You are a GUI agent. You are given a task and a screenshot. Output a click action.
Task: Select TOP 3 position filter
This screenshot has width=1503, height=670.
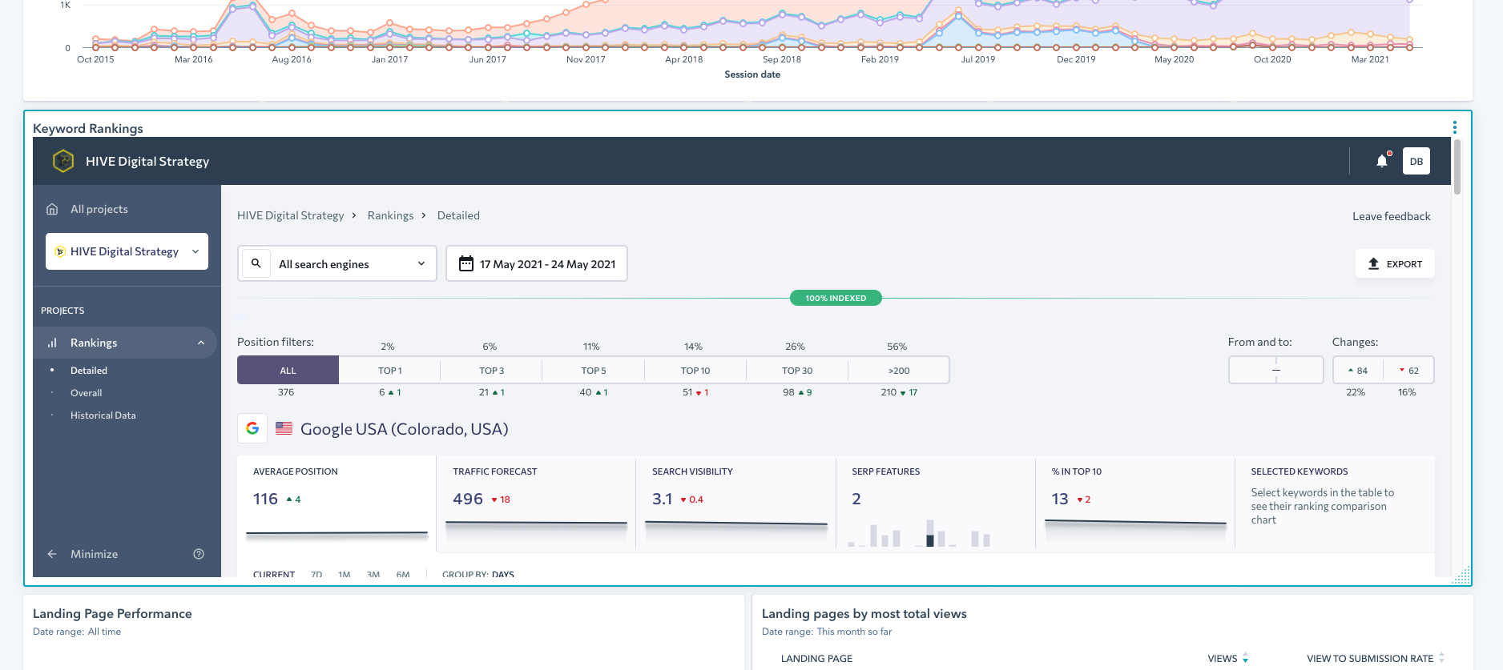click(492, 371)
